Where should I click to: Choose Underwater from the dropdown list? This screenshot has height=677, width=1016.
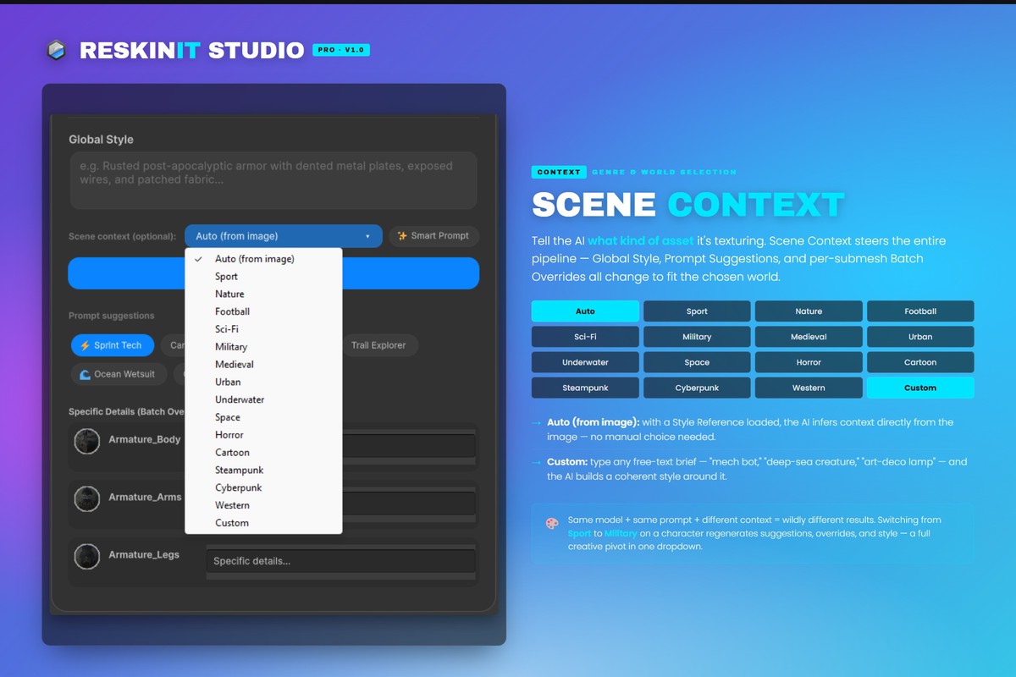click(263, 399)
